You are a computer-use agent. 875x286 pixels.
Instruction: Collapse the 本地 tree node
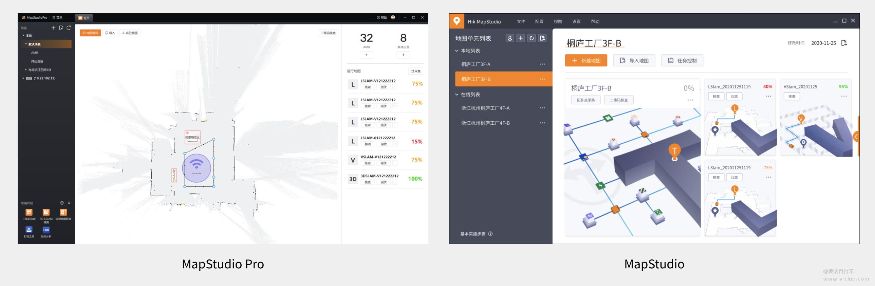pyautogui.click(x=23, y=35)
